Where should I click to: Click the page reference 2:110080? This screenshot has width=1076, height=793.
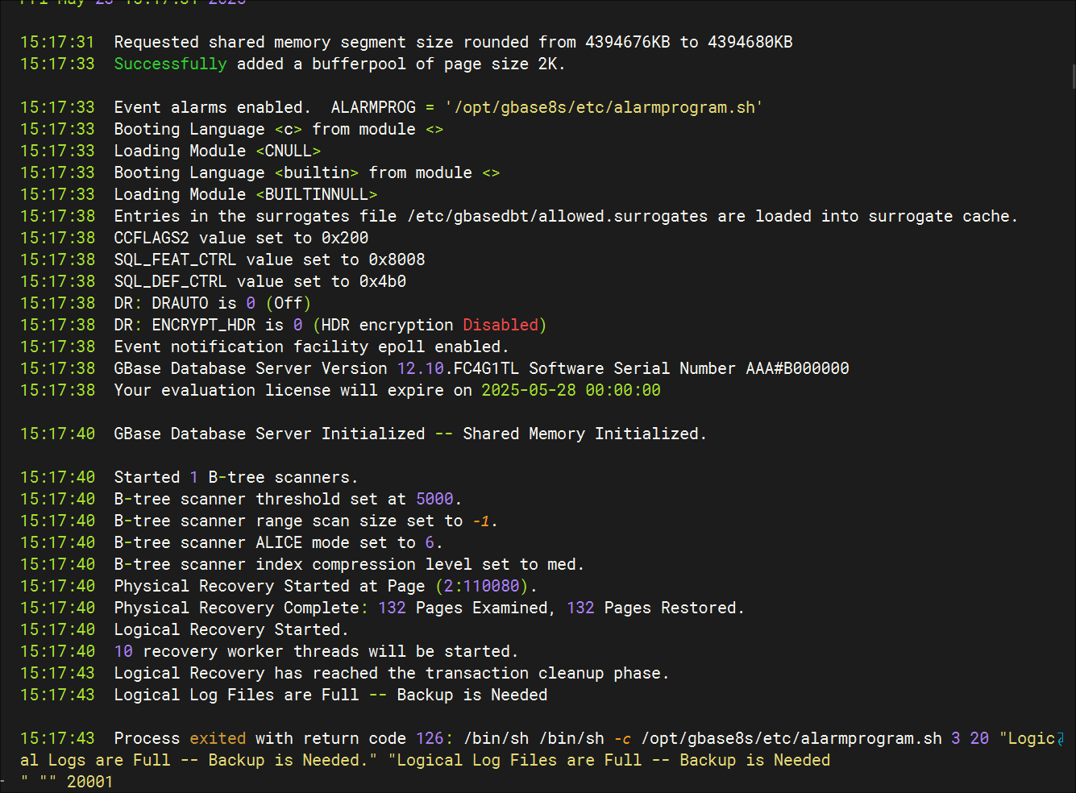482,586
